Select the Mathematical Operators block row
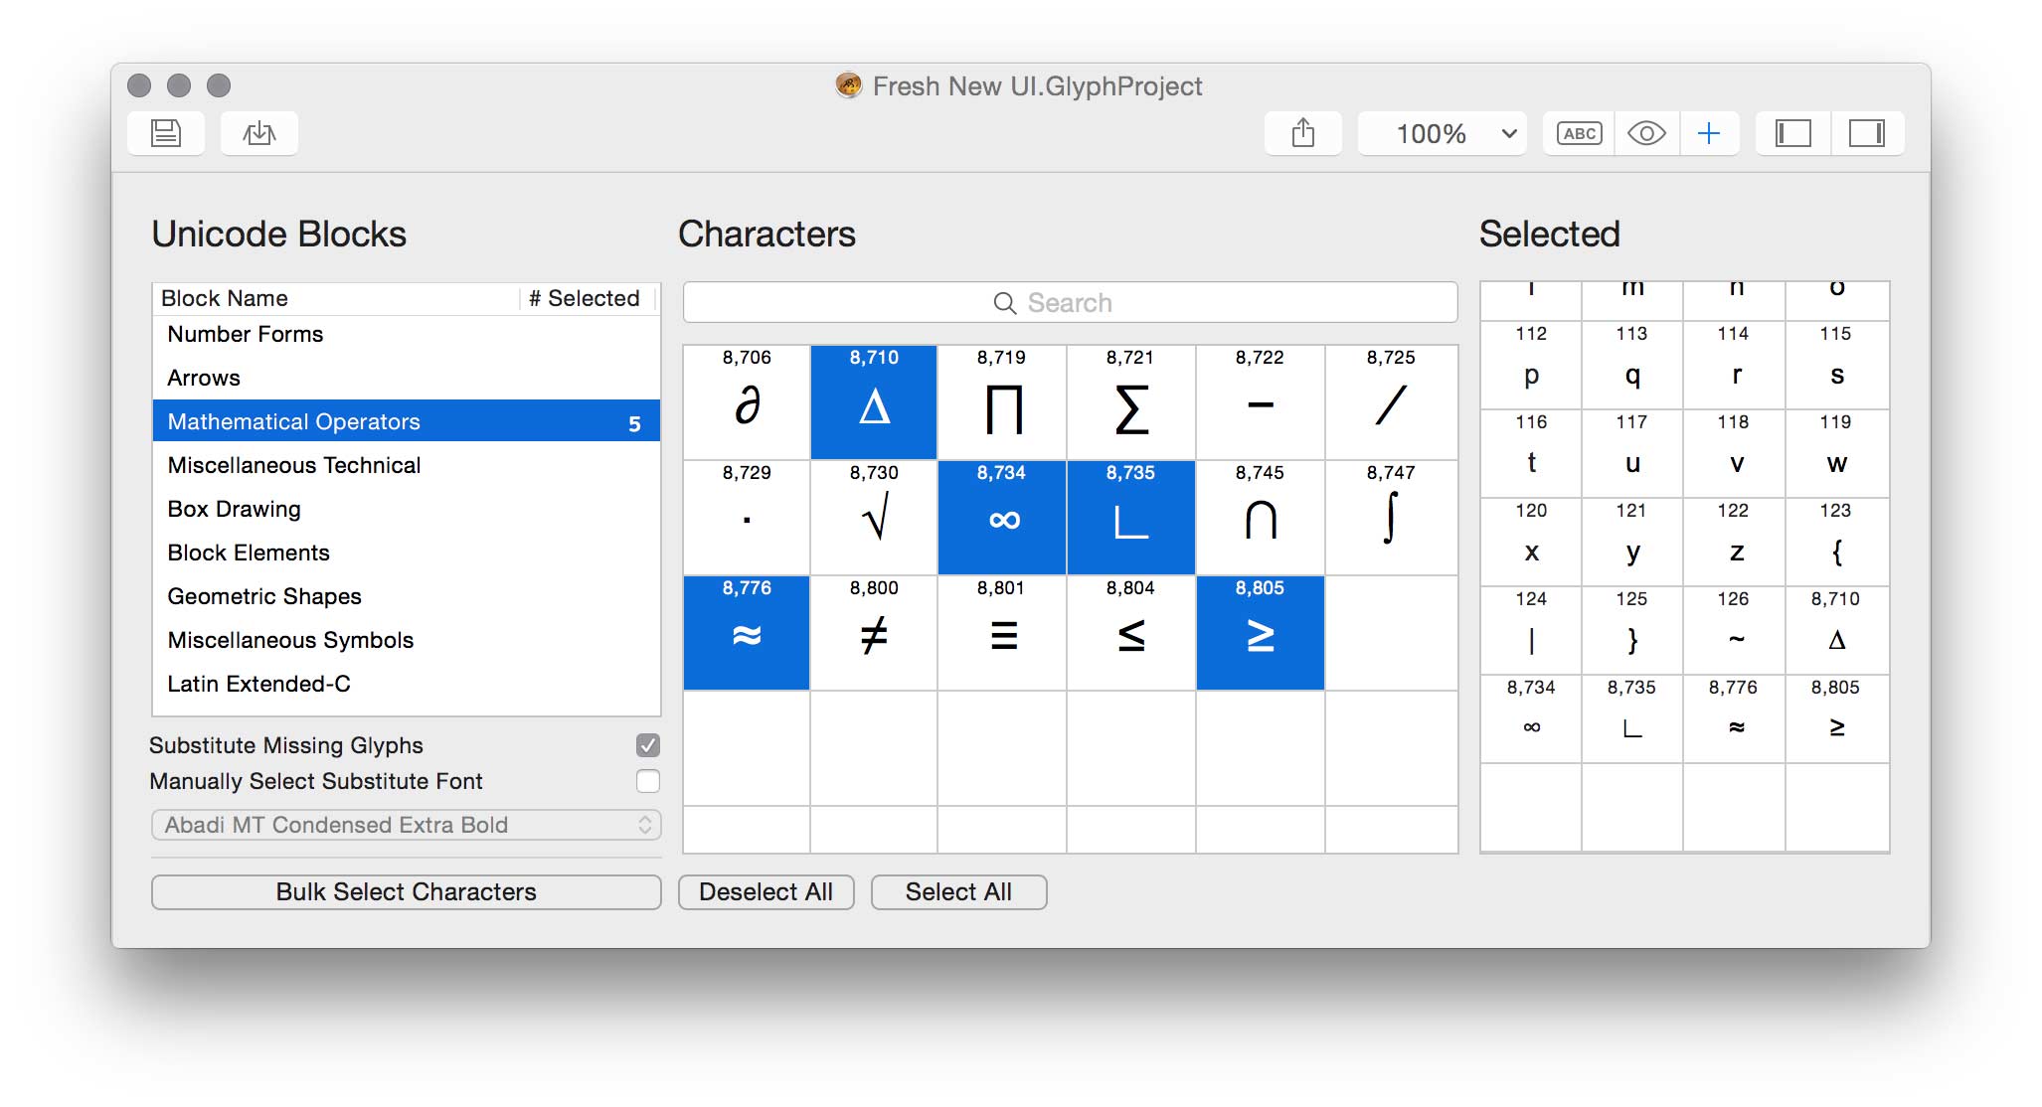Viewport: 2042px width, 1107px height. (x=406, y=421)
